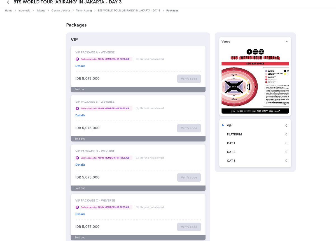
Task: Click the refund-not-allowed icon on Package B
Action: coord(137,109)
